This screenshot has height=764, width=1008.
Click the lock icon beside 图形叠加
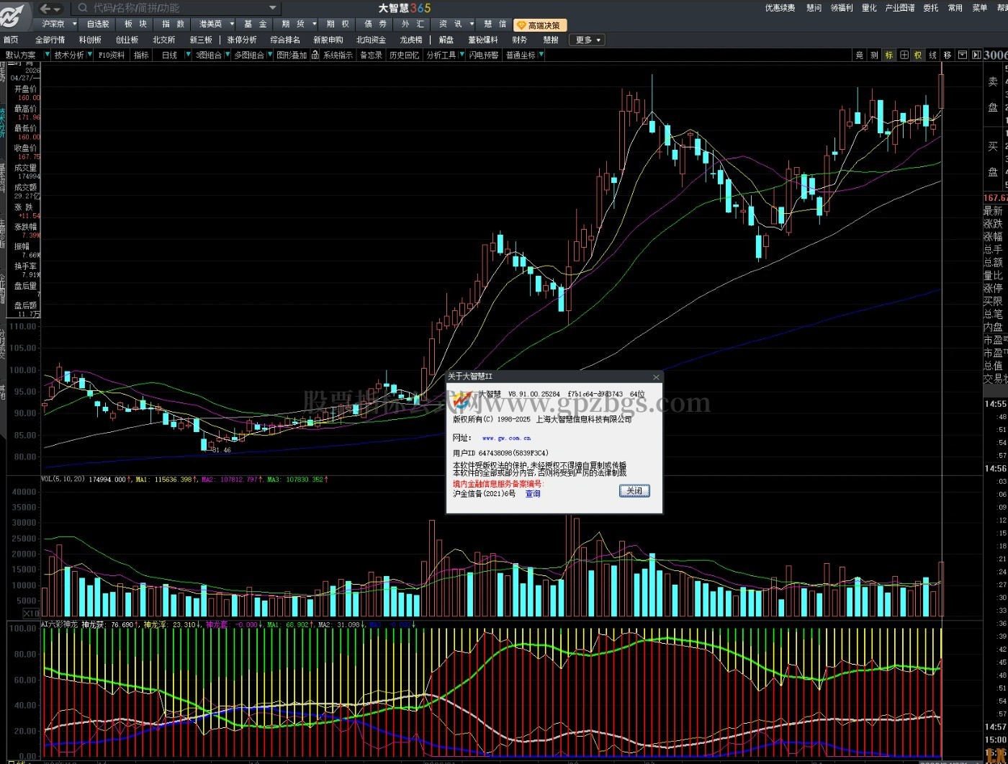(315, 55)
